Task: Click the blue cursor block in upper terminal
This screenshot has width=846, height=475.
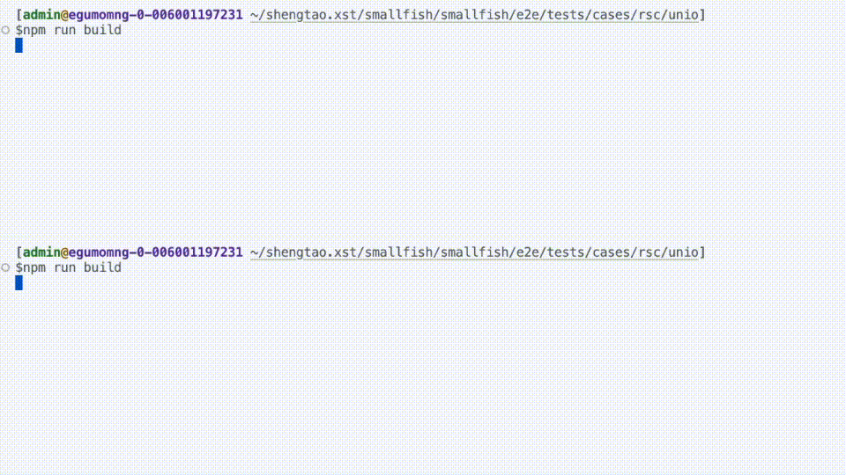Action: coord(19,45)
